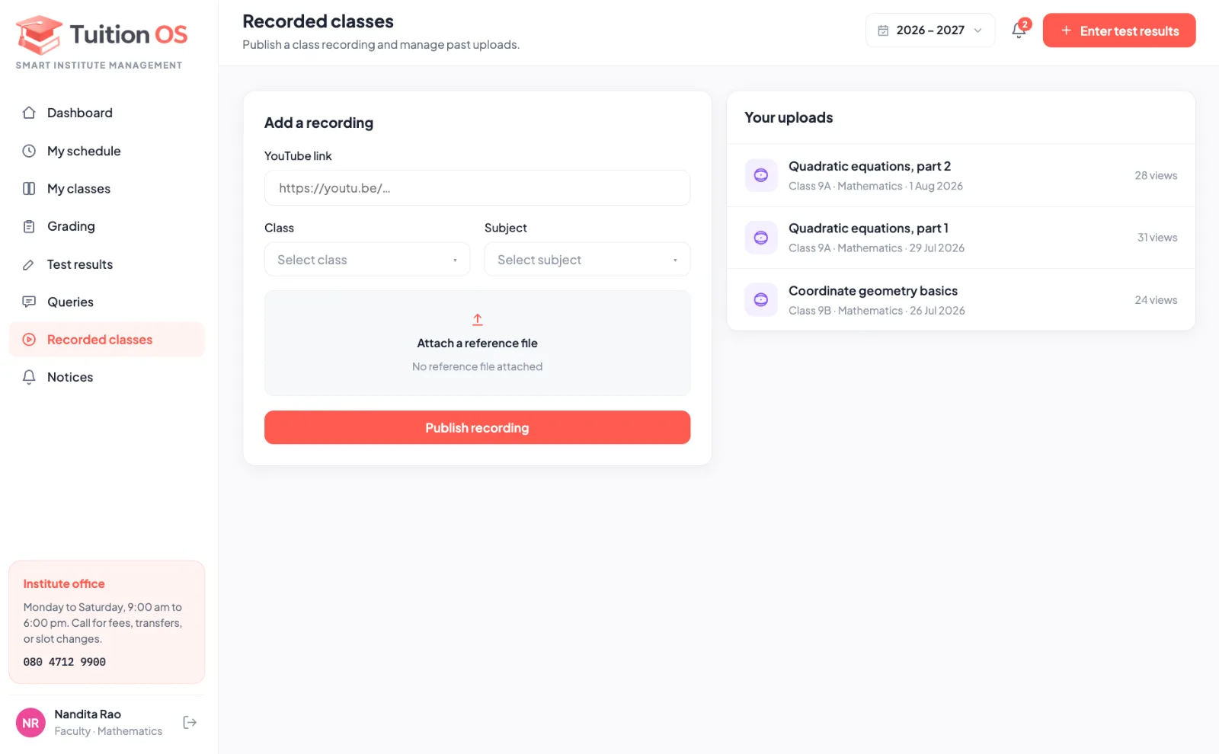Go to Dashboard in the sidebar
Image resolution: width=1219 pixels, height=754 pixels.
107,113
